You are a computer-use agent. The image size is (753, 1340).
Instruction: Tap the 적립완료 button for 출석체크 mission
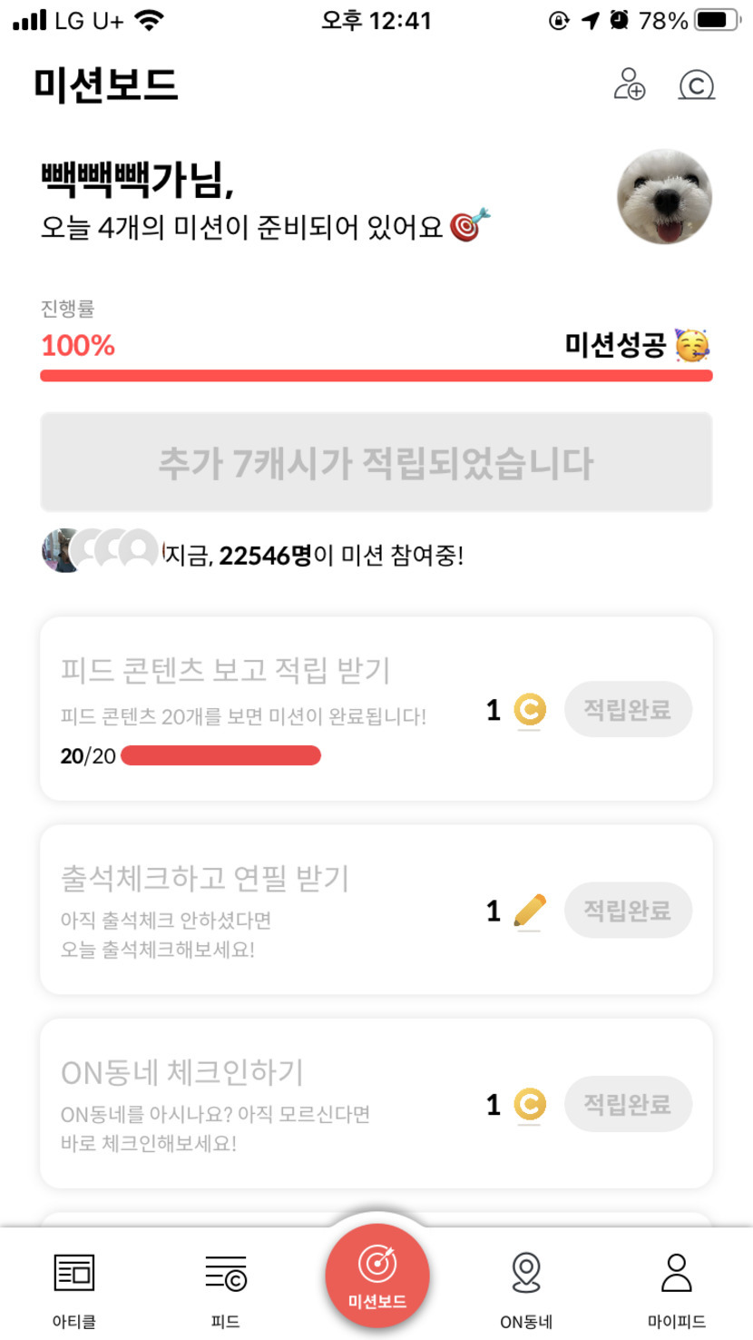[x=628, y=910]
